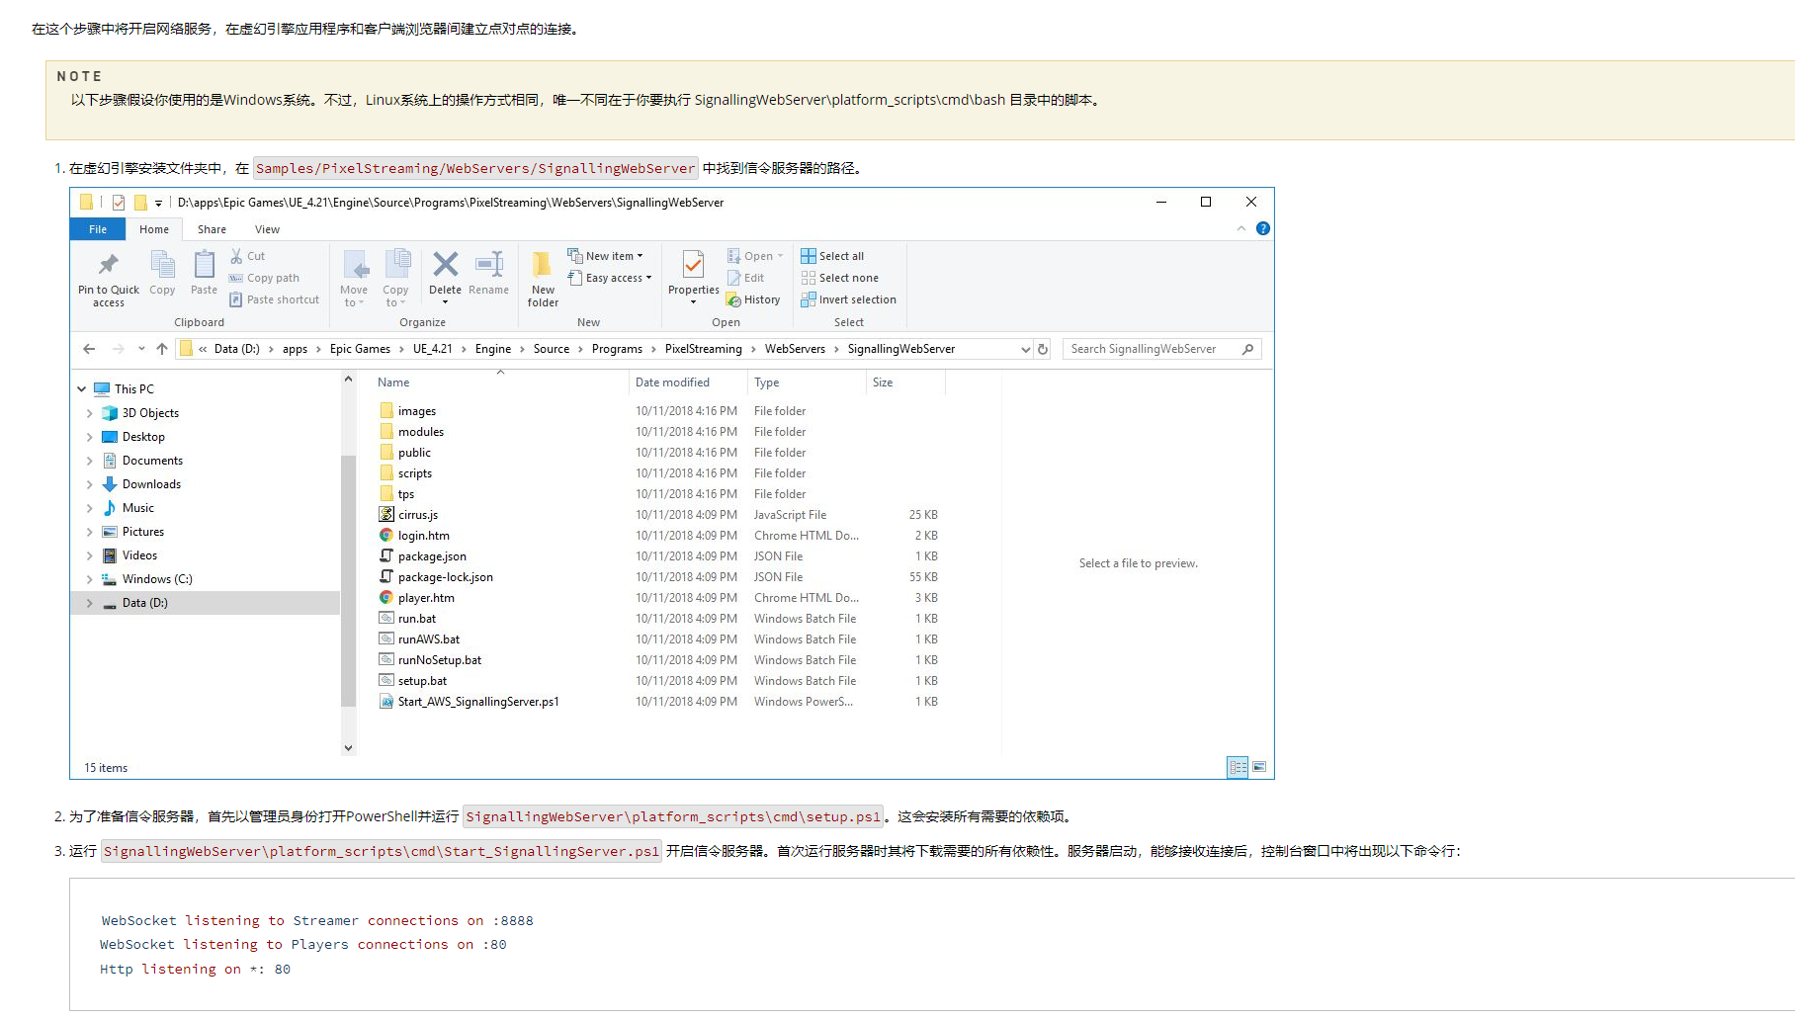Select the setup.bat file
The height and width of the screenshot is (1021, 1795).
[422, 681]
